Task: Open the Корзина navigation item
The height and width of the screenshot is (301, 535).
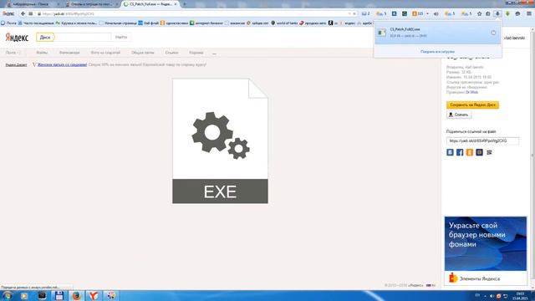Action: pyautogui.click(x=196, y=53)
